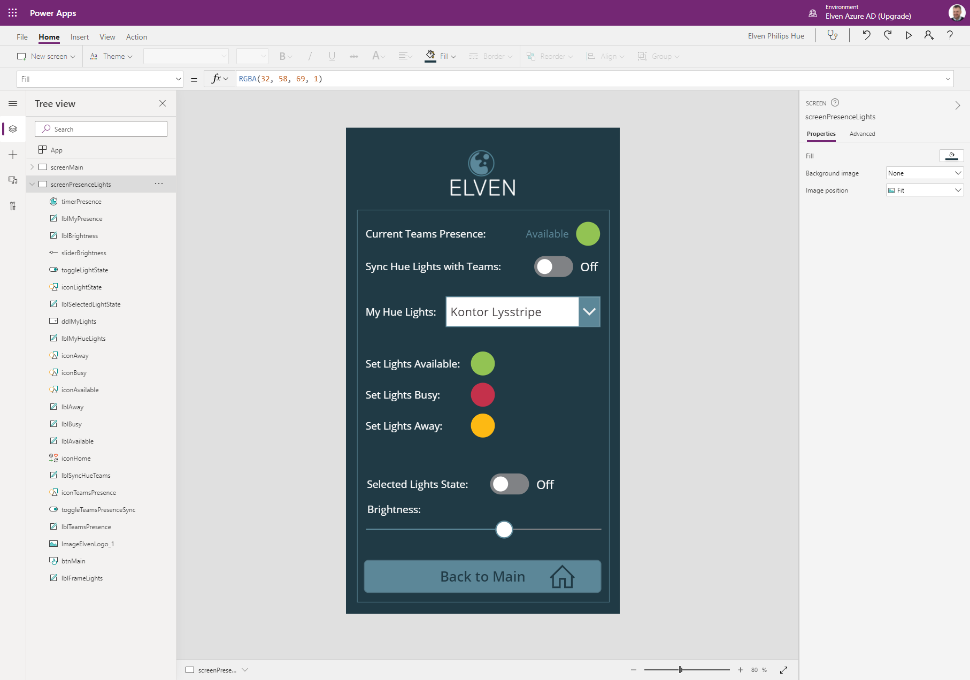Expand the formula bar chevron

(948, 79)
